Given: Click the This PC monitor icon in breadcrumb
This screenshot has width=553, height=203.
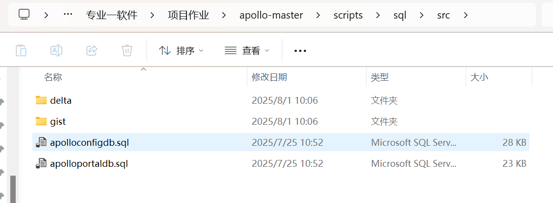Looking at the screenshot, I should pyautogui.click(x=25, y=15).
